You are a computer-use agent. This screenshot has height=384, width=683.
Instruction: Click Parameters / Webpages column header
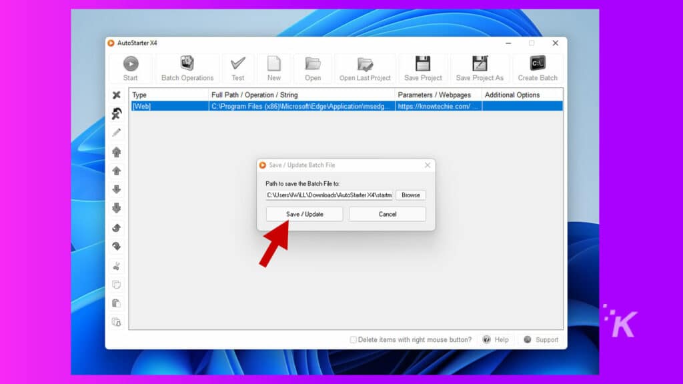[x=438, y=95]
